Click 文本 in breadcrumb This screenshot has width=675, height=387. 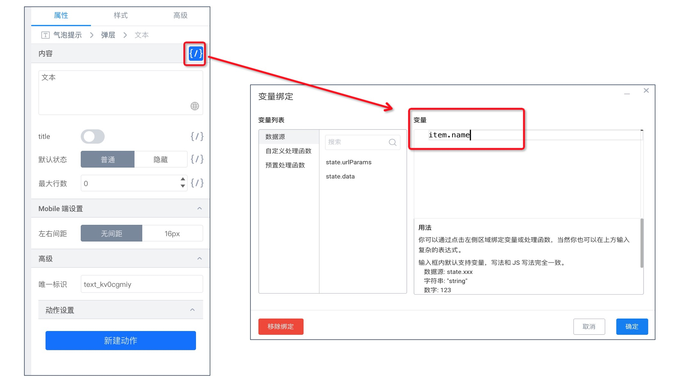pyautogui.click(x=142, y=35)
